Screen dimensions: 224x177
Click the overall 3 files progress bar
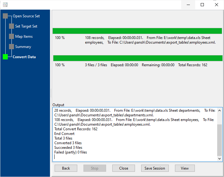pyautogui.click(x=138, y=58)
